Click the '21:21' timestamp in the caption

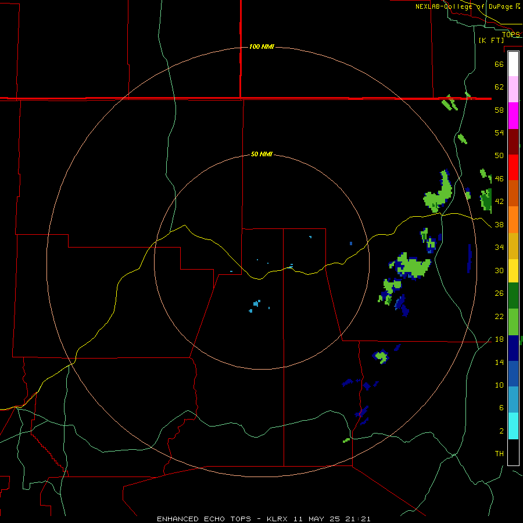pos(358,519)
